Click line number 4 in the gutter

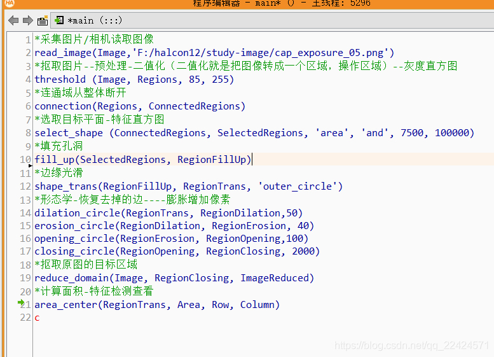tap(29, 80)
